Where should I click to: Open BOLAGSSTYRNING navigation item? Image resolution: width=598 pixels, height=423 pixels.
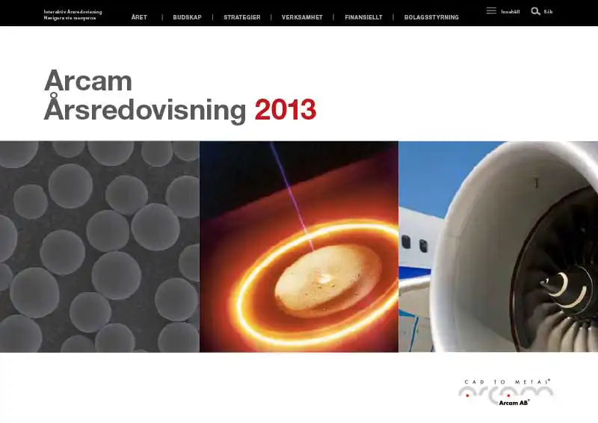coord(431,17)
